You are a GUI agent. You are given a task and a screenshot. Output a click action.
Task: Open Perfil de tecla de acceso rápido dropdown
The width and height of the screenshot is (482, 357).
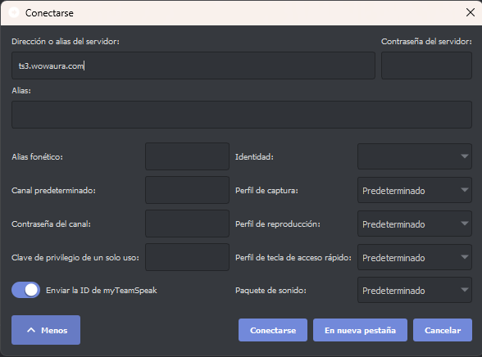(x=415, y=257)
